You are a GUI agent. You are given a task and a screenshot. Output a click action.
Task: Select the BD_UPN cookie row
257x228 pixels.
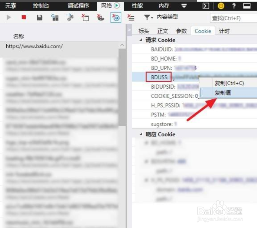pos(194,68)
